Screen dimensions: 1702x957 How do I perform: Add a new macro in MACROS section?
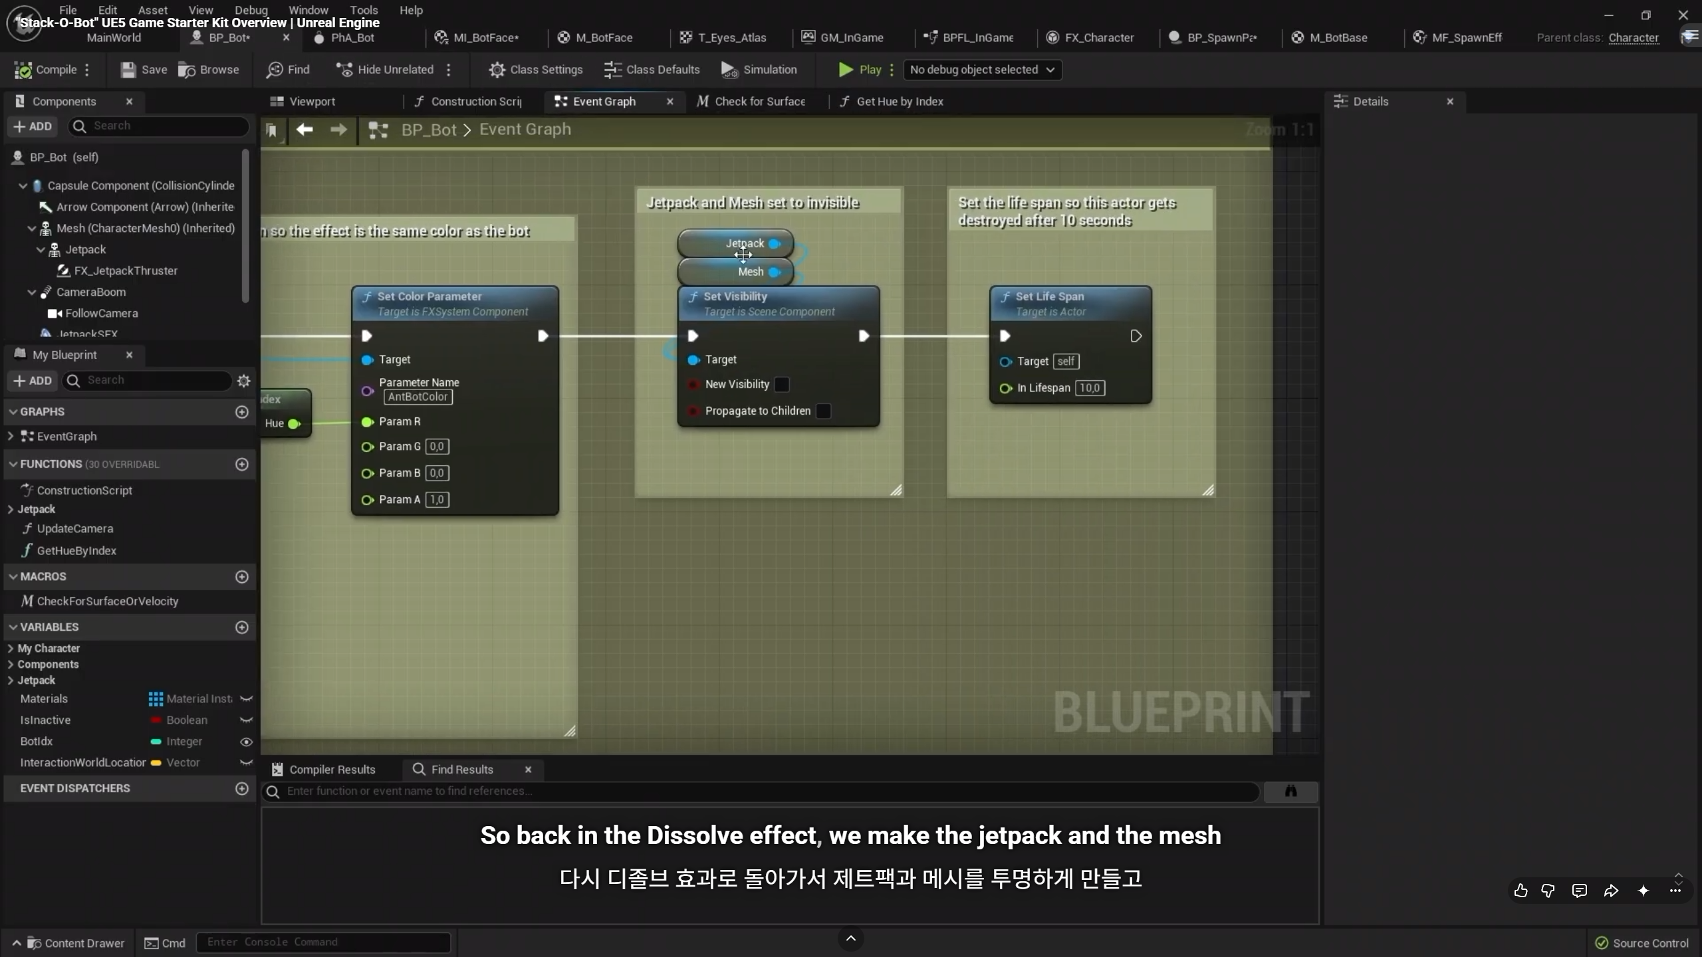(x=242, y=577)
